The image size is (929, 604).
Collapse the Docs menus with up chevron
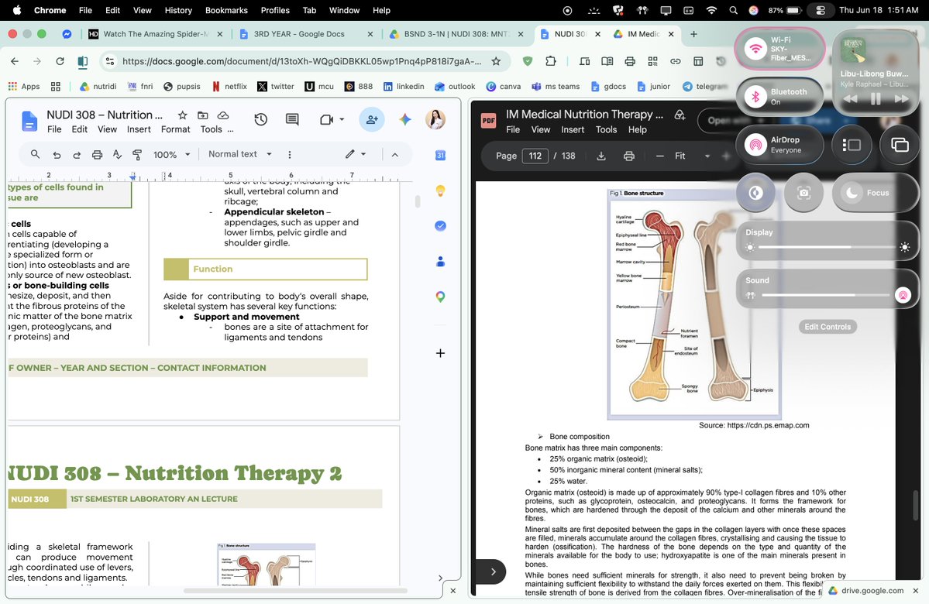point(394,155)
